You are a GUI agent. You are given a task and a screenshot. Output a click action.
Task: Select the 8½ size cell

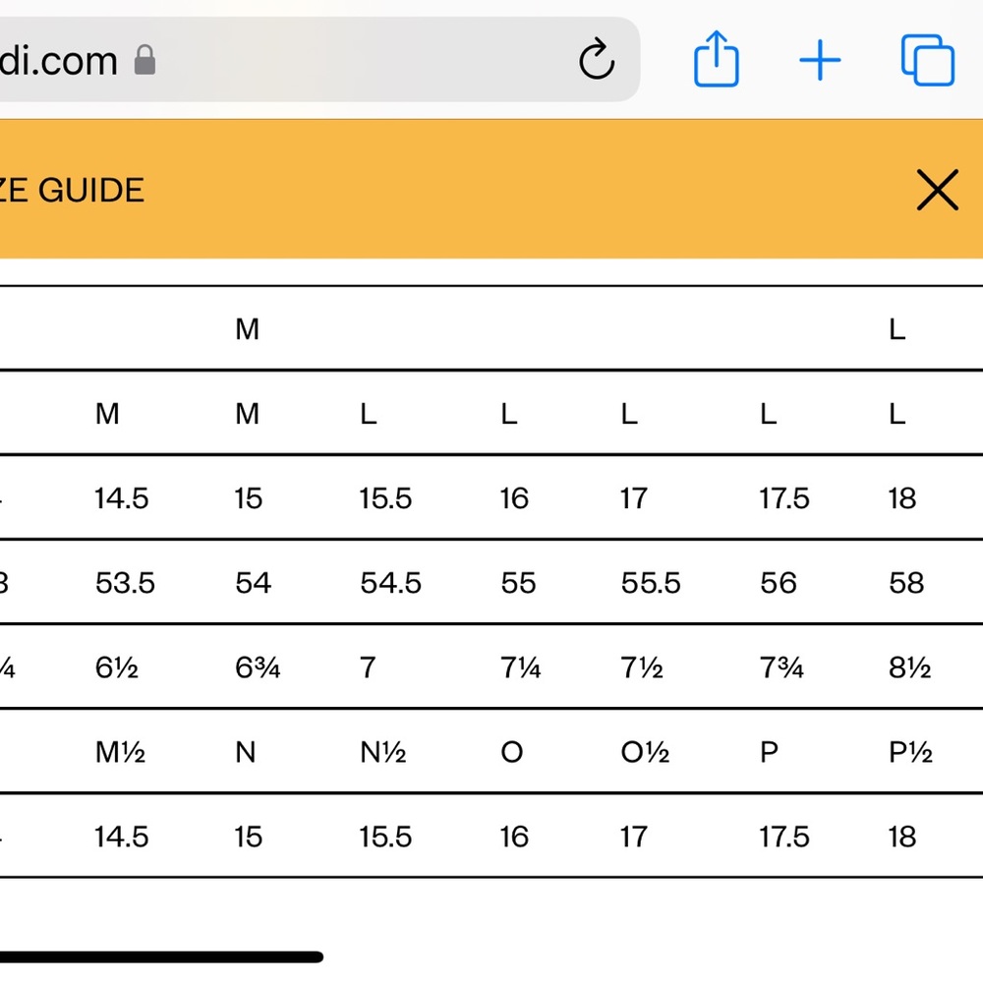[909, 667]
